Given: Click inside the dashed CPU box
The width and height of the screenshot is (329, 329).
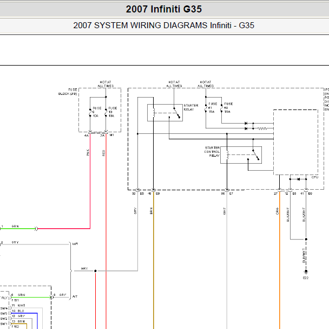Looking at the screenshot, I should [x=295, y=142].
